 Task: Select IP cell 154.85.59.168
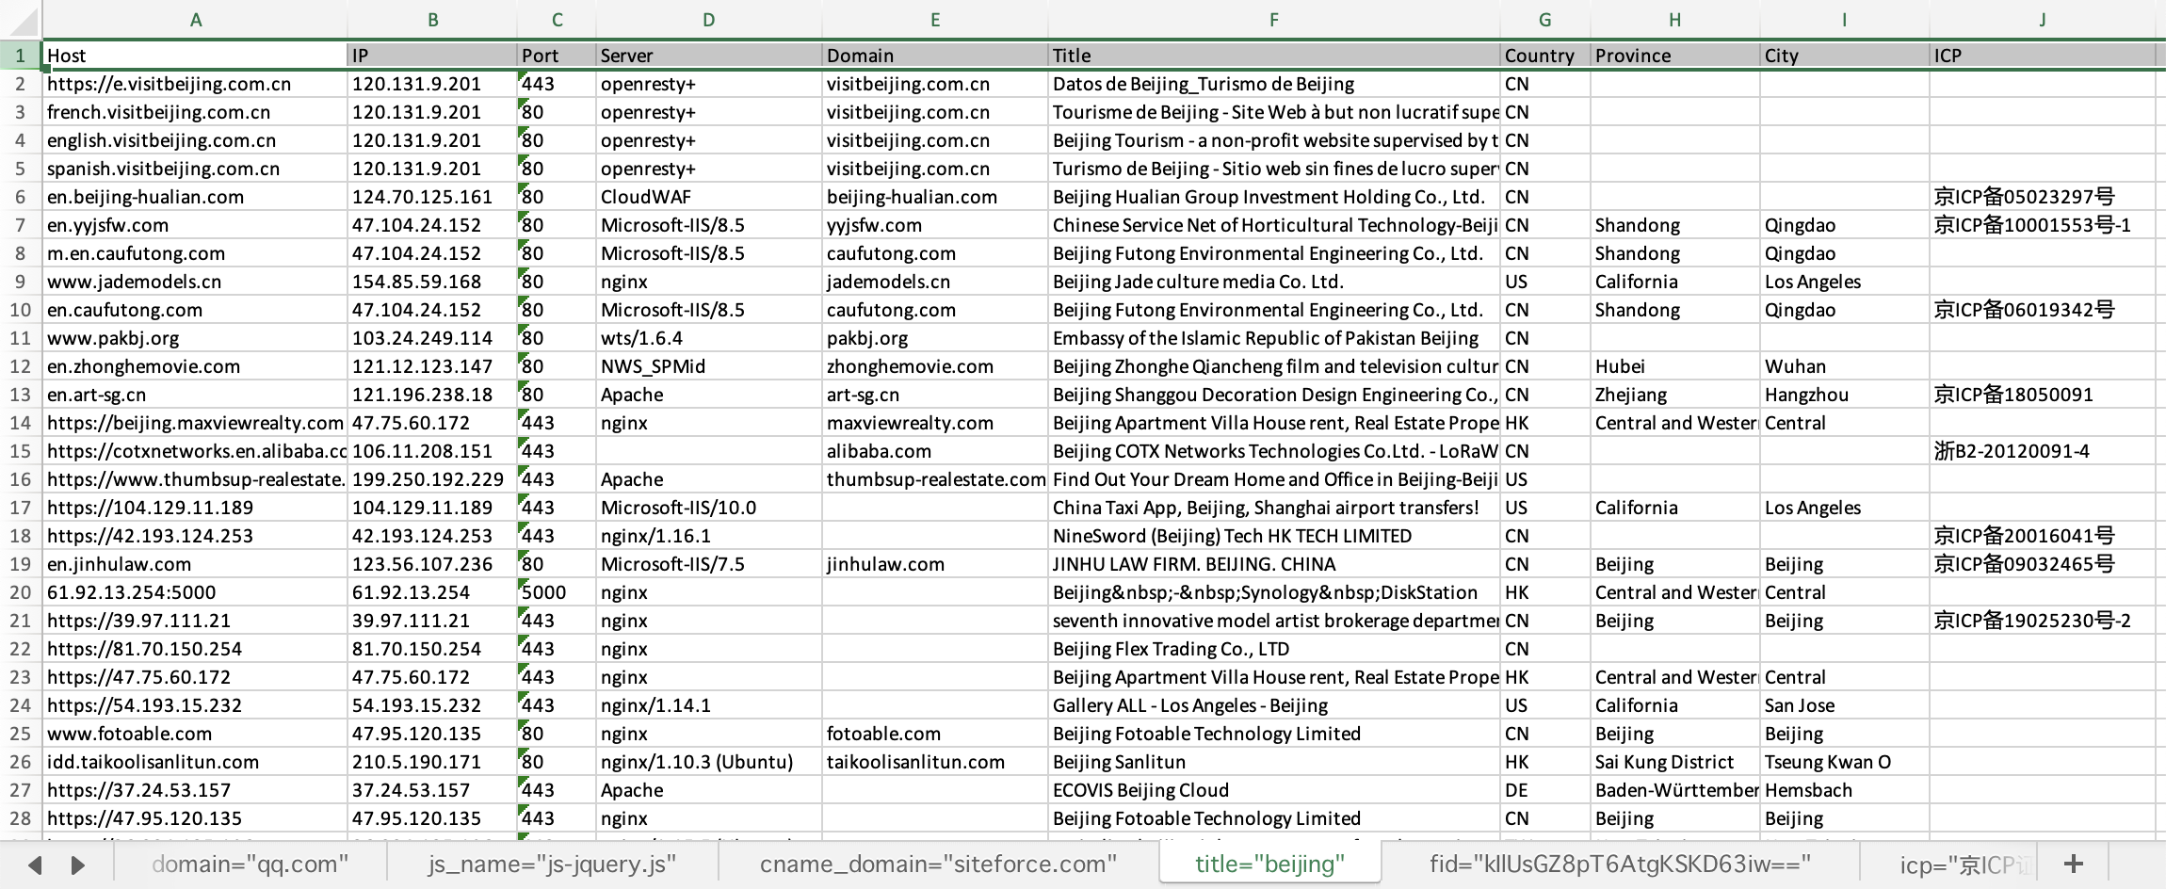[432, 282]
